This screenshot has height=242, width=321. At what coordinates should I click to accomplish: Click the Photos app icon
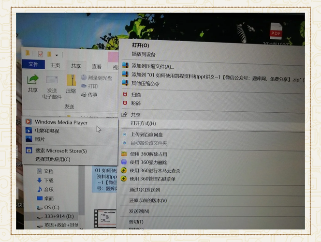point(29,139)
